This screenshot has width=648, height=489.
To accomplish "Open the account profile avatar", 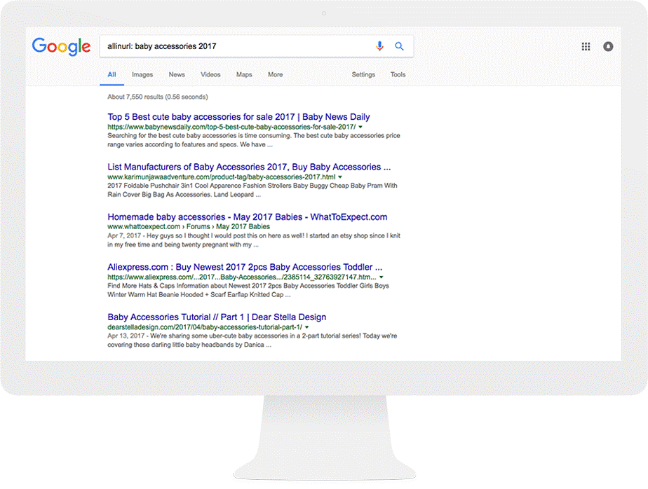I will 608,47.
